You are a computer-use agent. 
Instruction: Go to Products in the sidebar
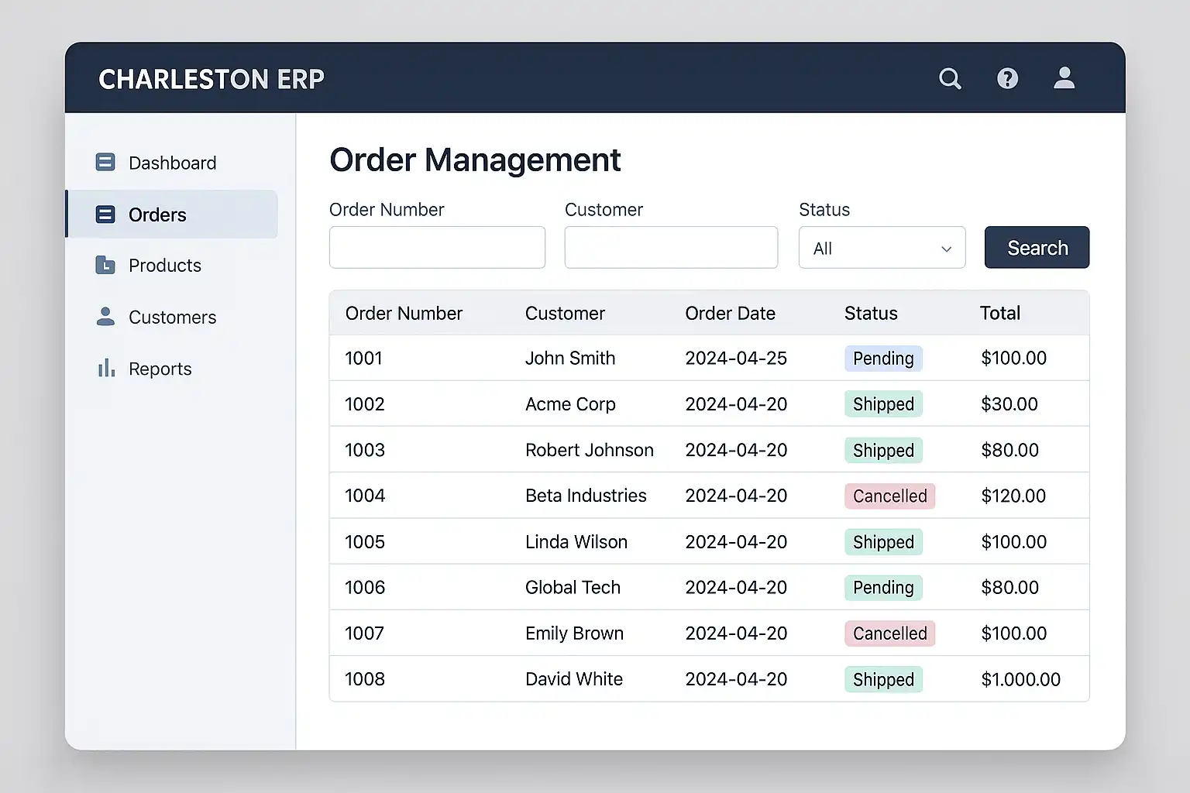tap(164, 266)
